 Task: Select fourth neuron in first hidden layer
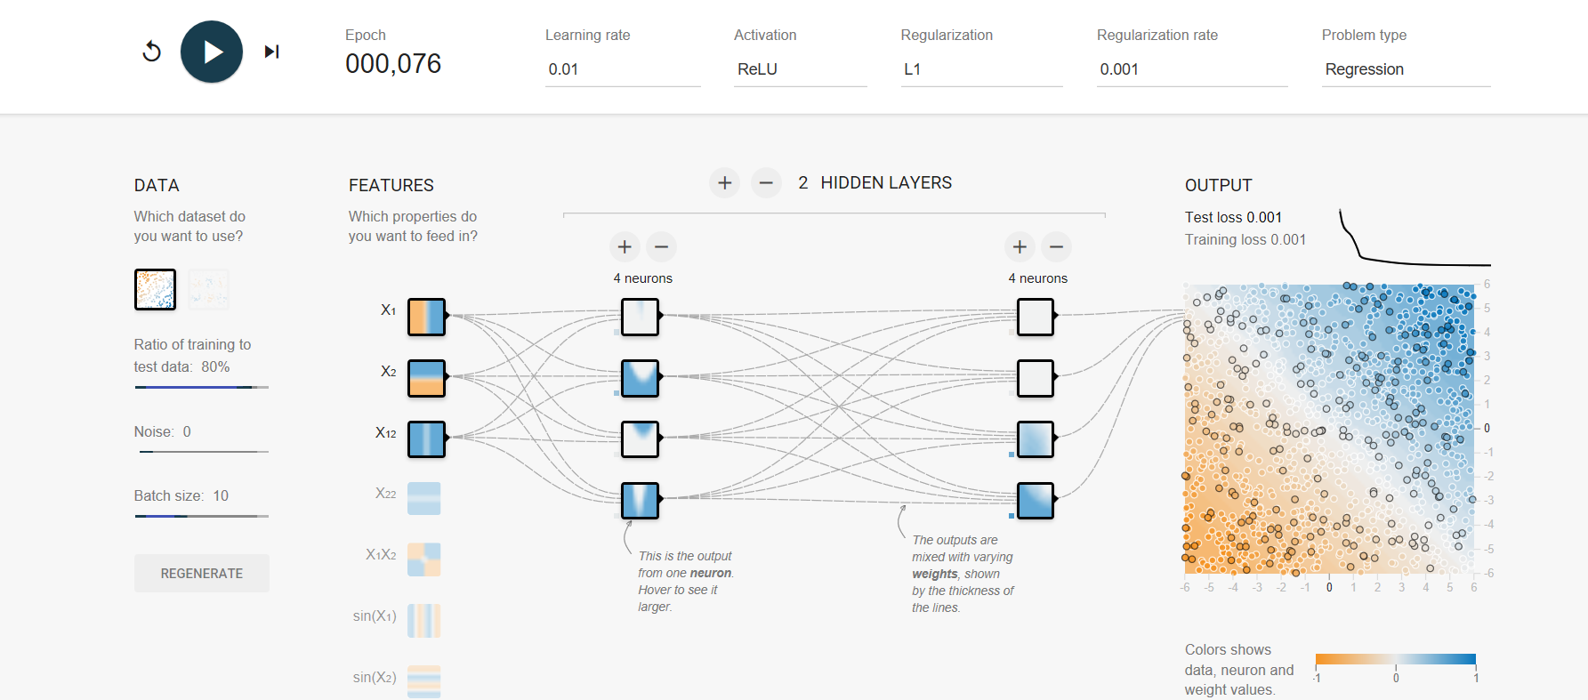[640, 501]
